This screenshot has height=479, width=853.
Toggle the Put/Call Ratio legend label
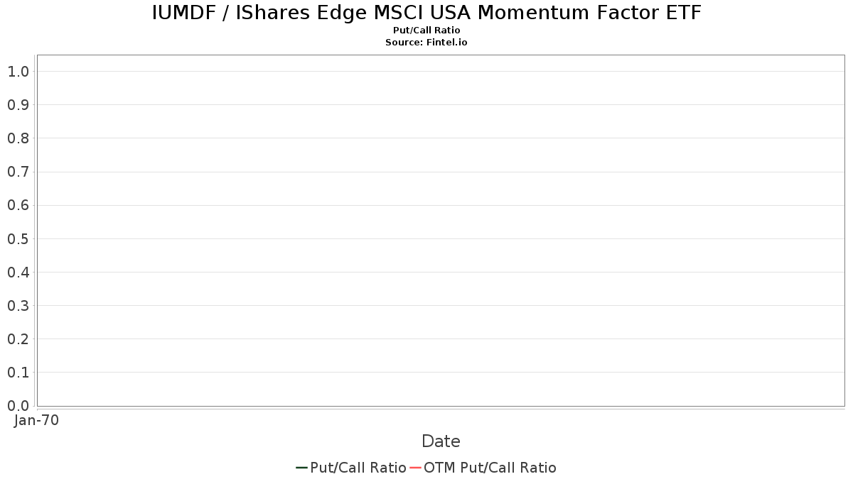tap(358, 468)
